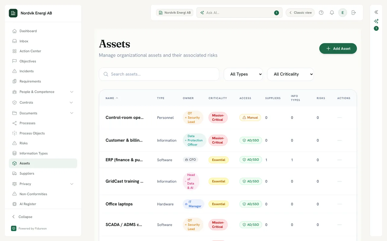387x241 pixels.
Task: Click the CFO owner tag
Action: (x=190, y=160)
